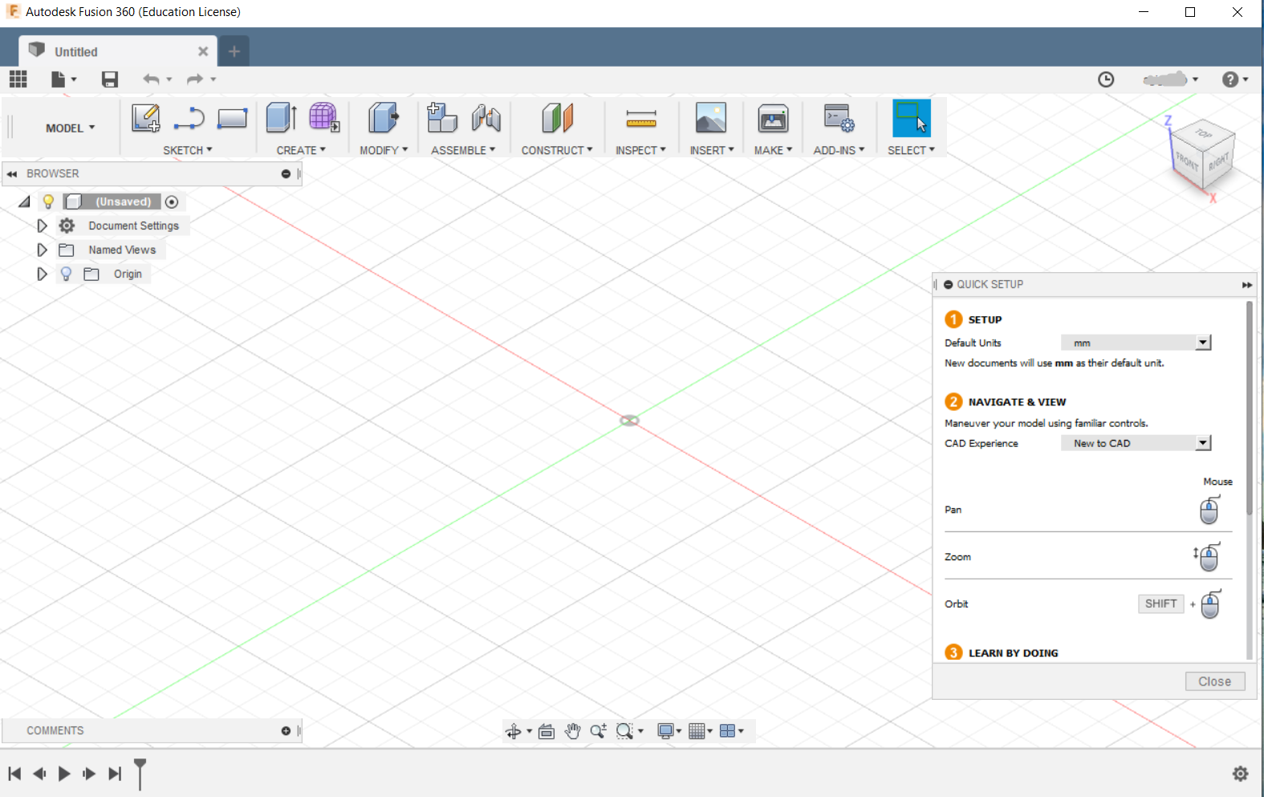Open the Default Units dropdown
1264x797 pixels.
point(1202,343)
